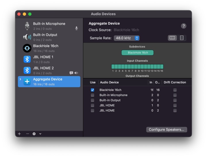This screenshot has width=207, height=157.
Task: Select 'Built-in Output' in device list
Action: point(49,37)
